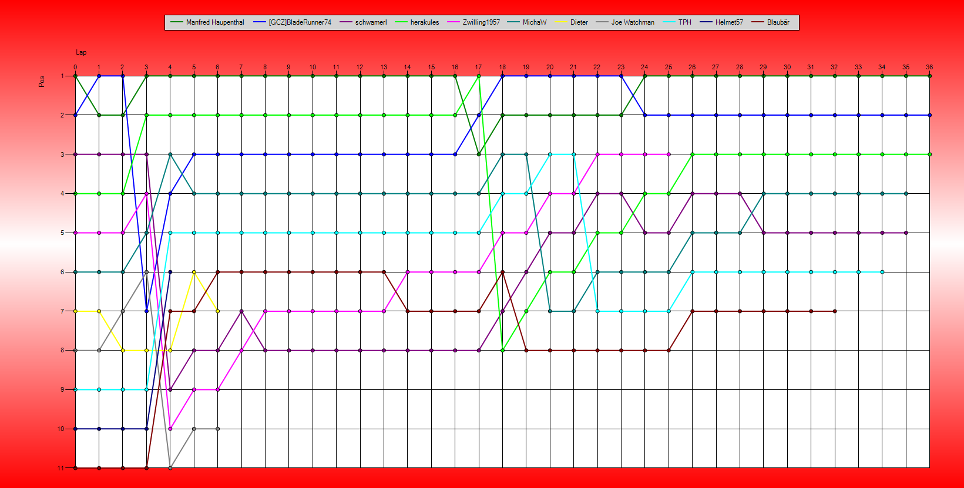Click the purple data point at lap 35 position 5
This screenshot has width=964, height=488.
pyautogui.click(x=906, y=233)
